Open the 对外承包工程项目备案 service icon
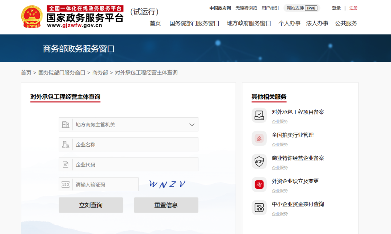This screenshot has height=234, width=391. pyautogui.click(x=259, y=115)
